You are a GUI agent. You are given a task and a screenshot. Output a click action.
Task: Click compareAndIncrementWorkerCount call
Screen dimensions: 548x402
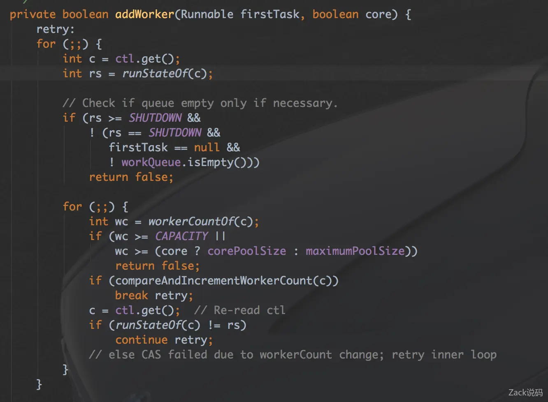214,281
